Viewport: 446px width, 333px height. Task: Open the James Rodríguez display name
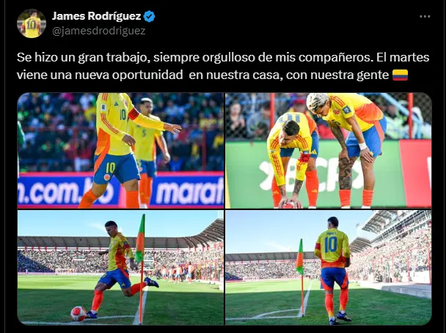[96, 16]
